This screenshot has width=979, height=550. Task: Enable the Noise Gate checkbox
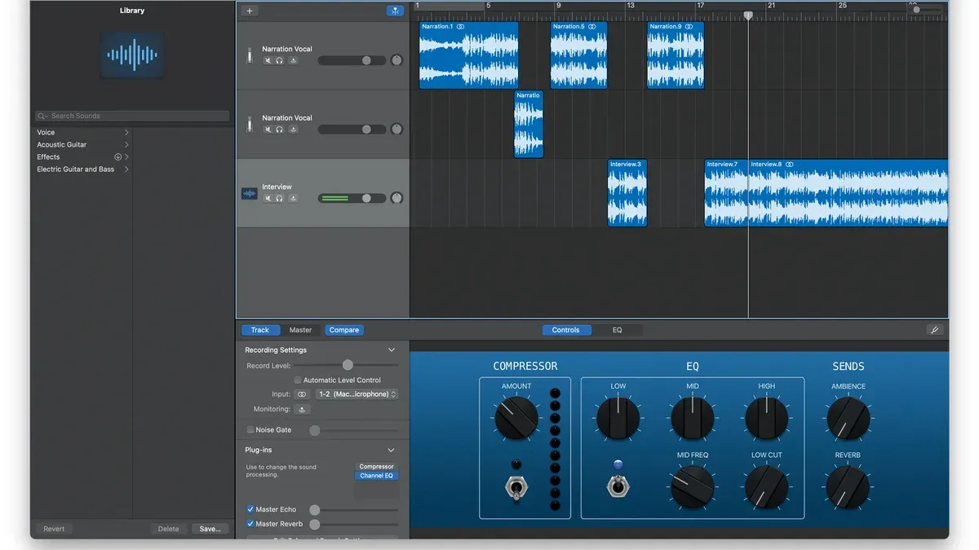coord(250,430)
